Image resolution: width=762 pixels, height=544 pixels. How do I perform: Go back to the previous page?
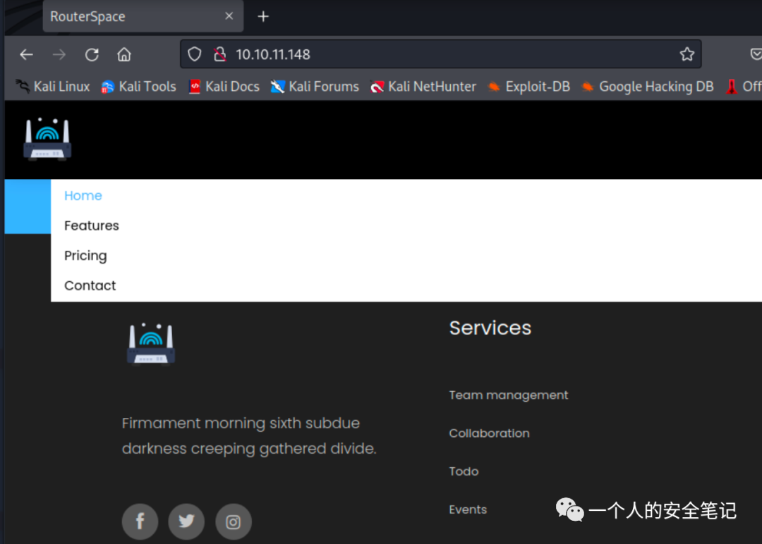pos(26,55)
